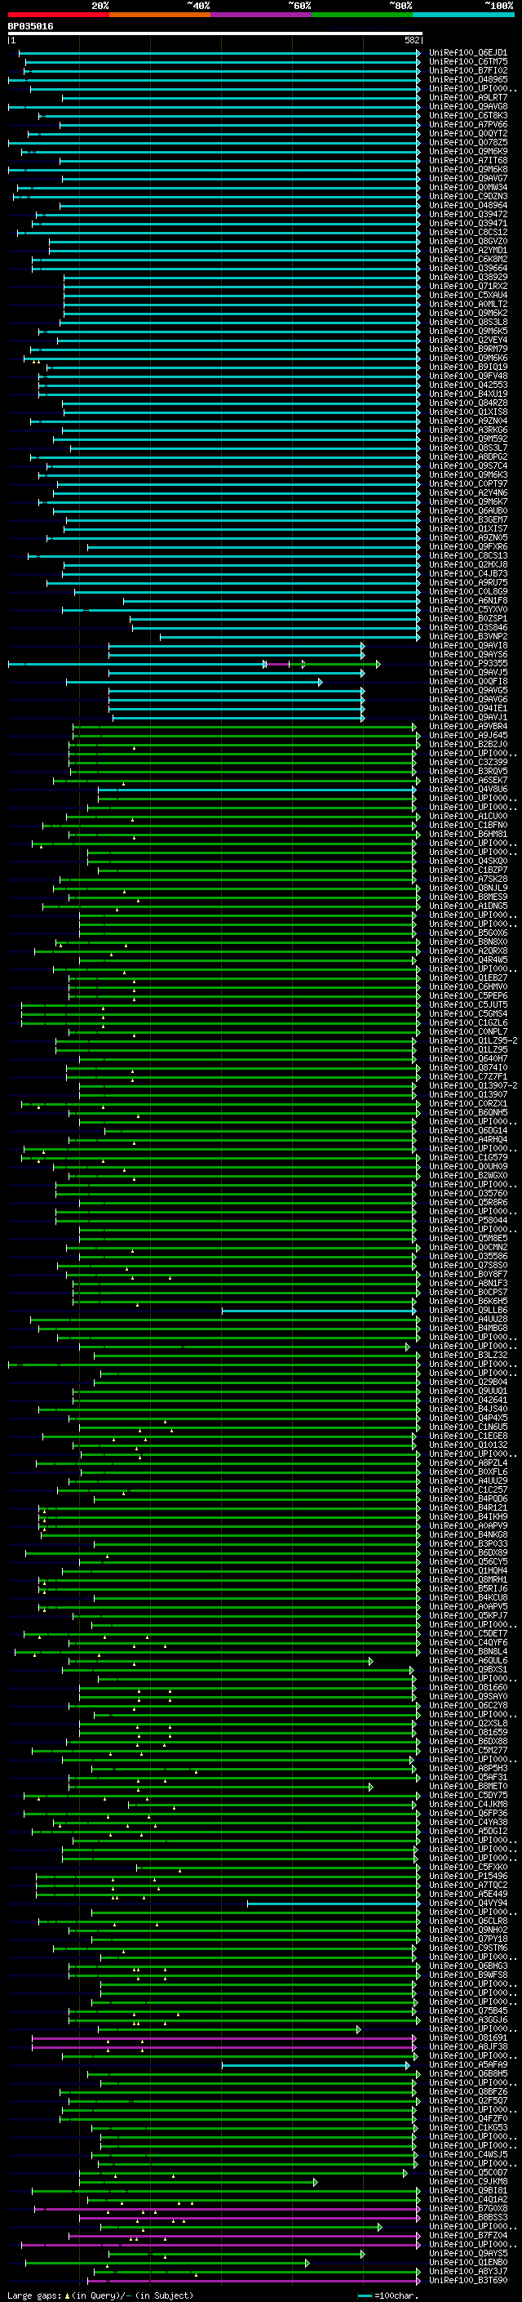Image resolution: width=522 pixels, height=2302 pixels.
Task: Select subject UniRef100_Q39472
Action: tap(468, 215)
